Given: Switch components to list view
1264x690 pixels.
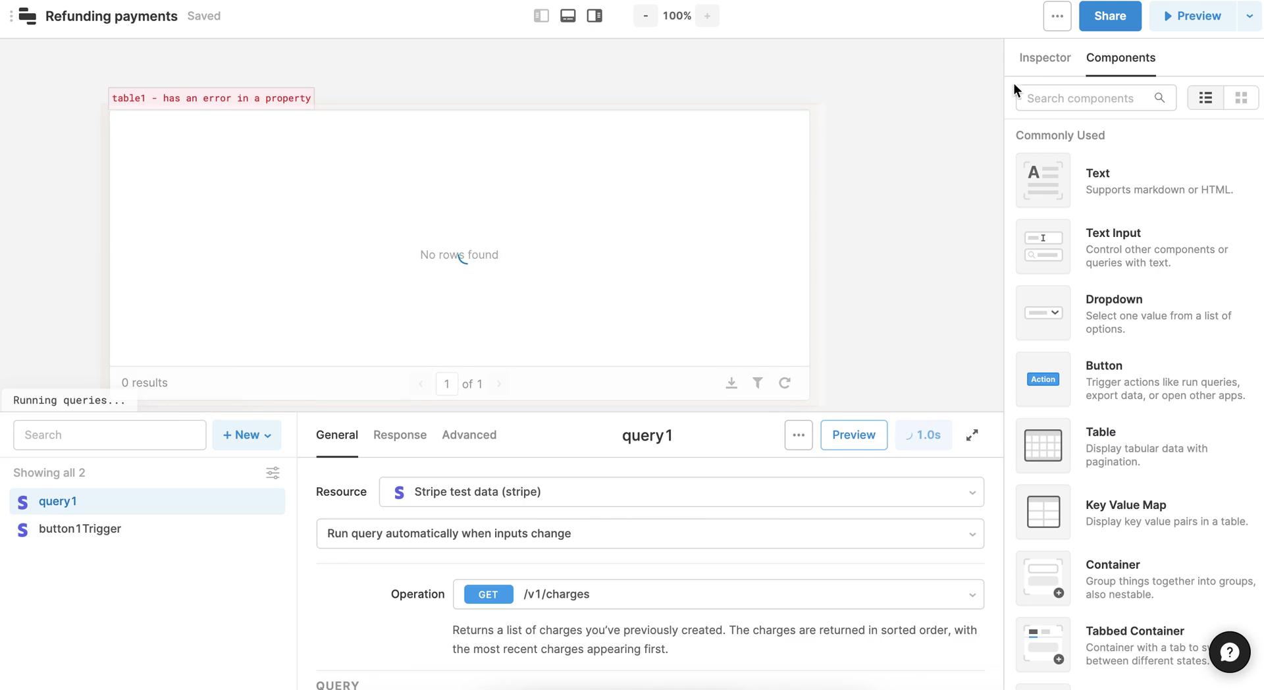Looking at the screenshot, I should [1205, 98].
